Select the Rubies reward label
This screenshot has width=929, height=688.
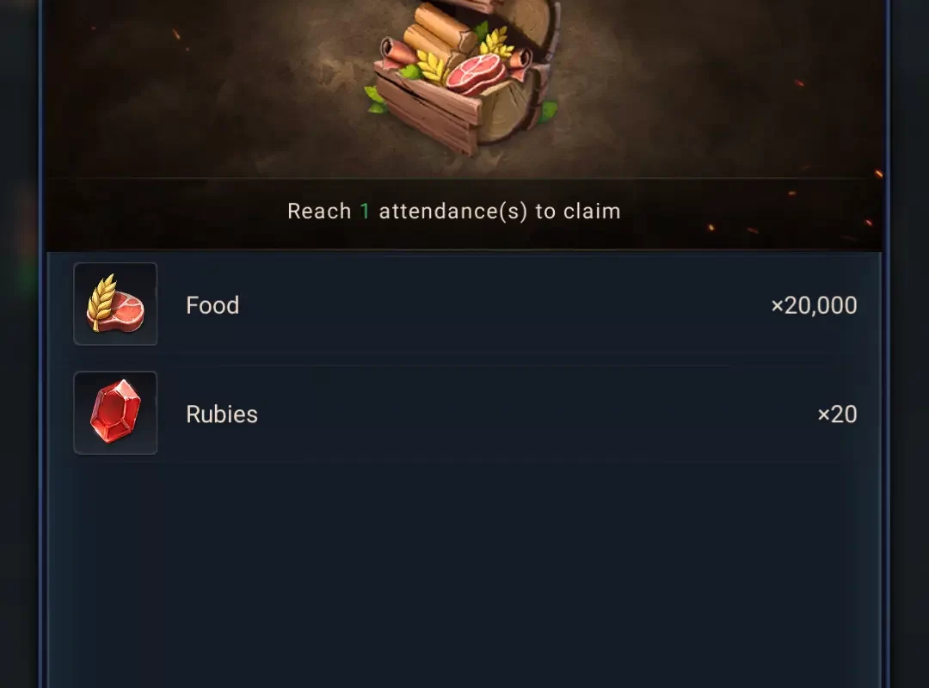coord(222,415)
